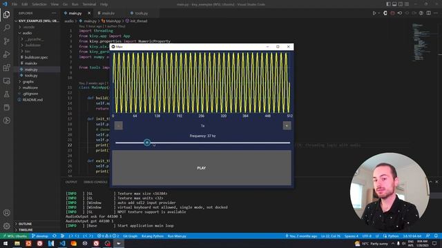Run the Python file with the play icon
This screenshot has width=442, height=248.
click(x=374, y=13)
